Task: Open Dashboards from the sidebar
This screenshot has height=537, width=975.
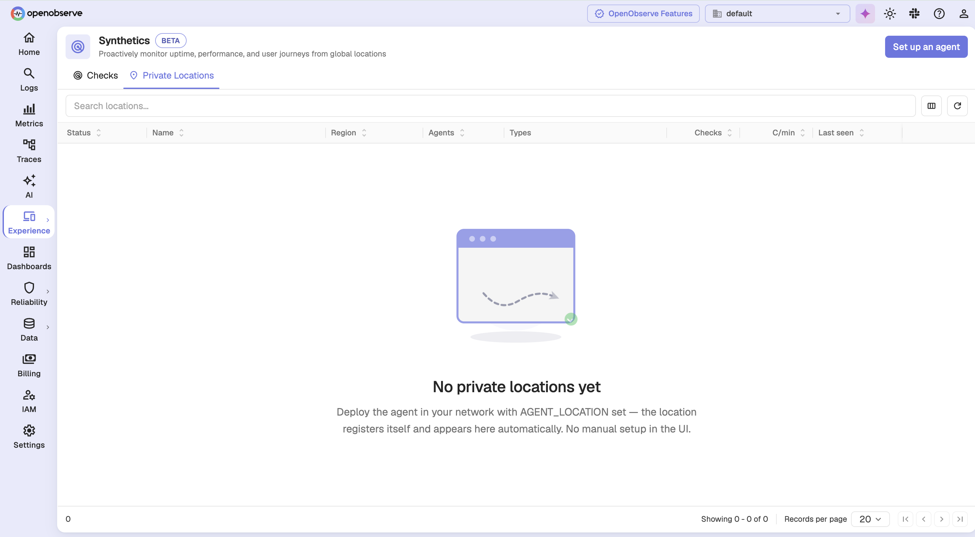Action: (29, 259)
